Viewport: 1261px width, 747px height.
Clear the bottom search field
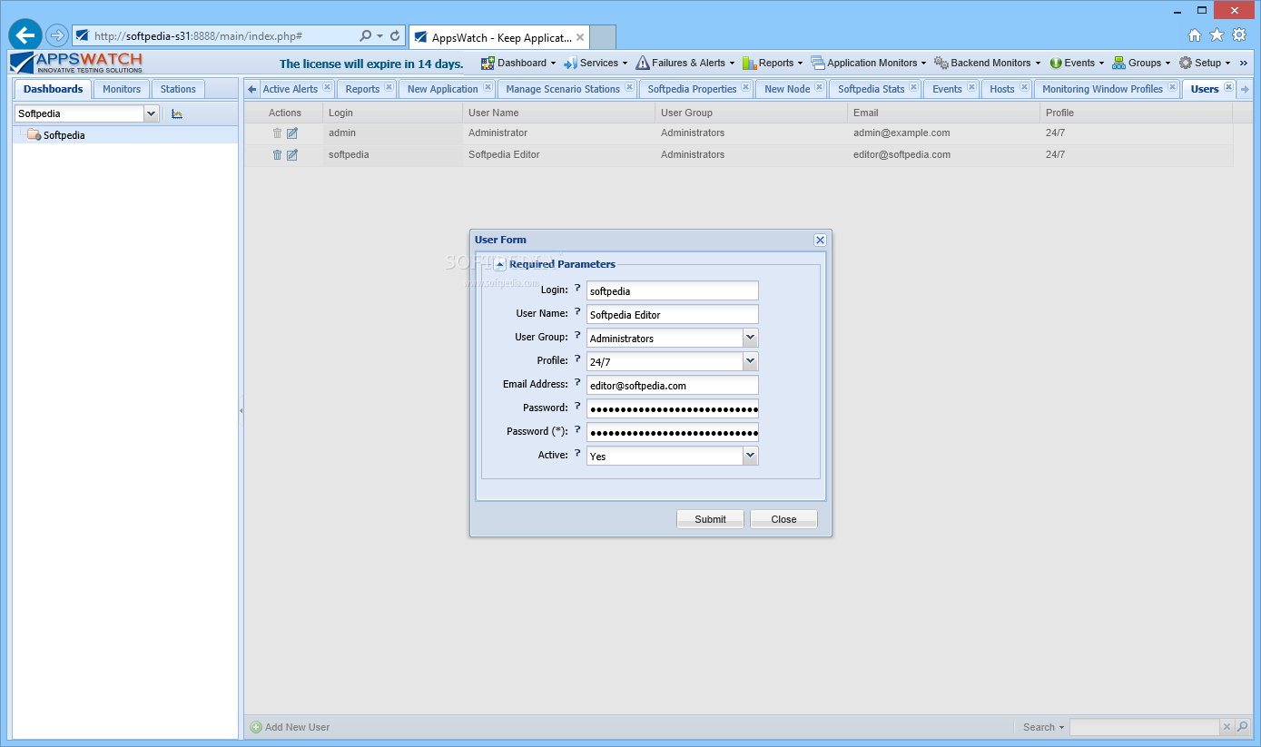[x=1227, y=727]
